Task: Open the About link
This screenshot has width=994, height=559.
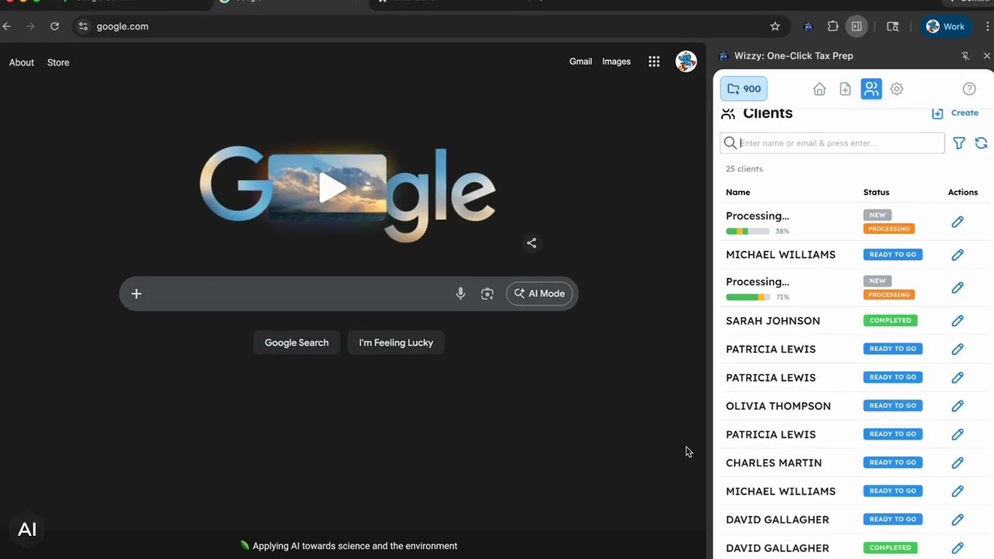Action: tap(22, 62)
